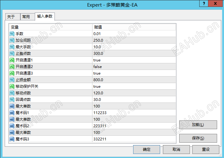Click the 手数 variable name
Viewport: 224px width, 158px height.
[19, 34]
